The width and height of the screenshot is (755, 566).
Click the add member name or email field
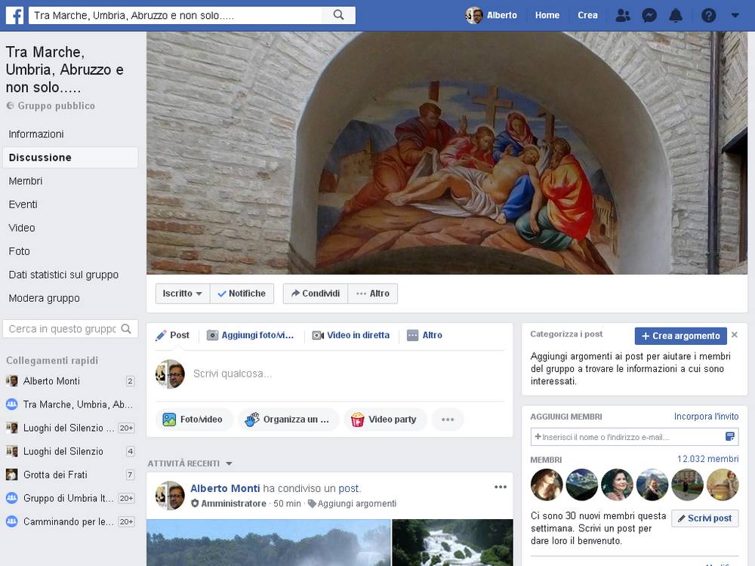pos(628,437)
